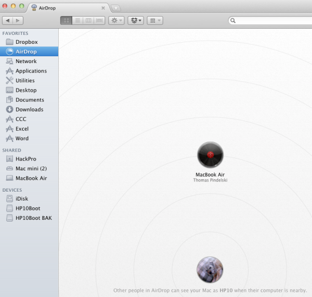Switch to column view
This screenshot has height=297, width=312.
pyautogui.click(x=88, y=20)
